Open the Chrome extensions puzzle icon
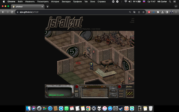179x112 pixels. point(158,12)
